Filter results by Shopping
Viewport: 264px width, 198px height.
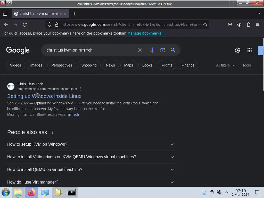point(89,65)
